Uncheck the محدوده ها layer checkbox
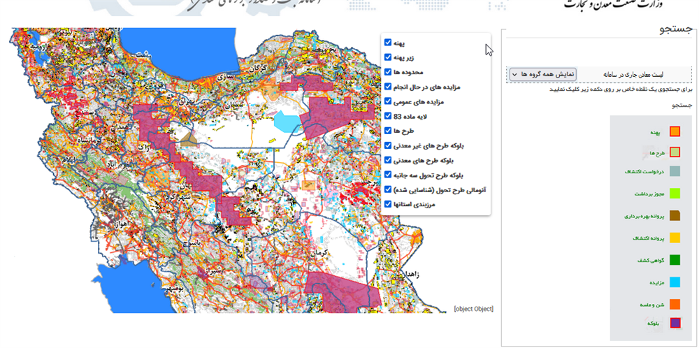This screenshot has height=348, width=699. 387,72
